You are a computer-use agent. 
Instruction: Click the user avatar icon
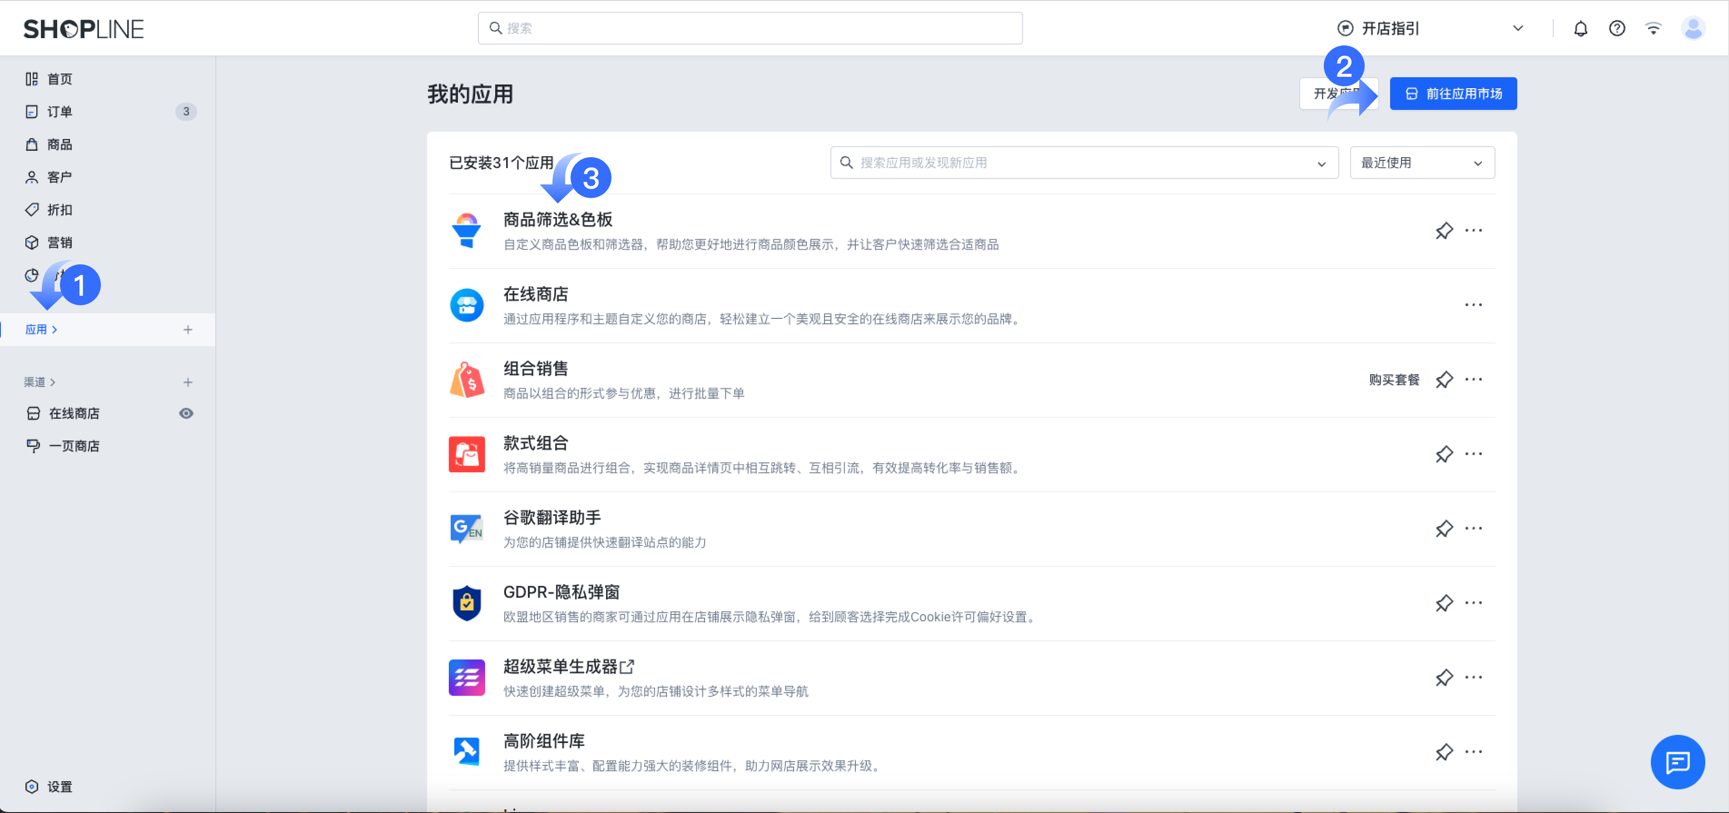tap(1694, 28)
